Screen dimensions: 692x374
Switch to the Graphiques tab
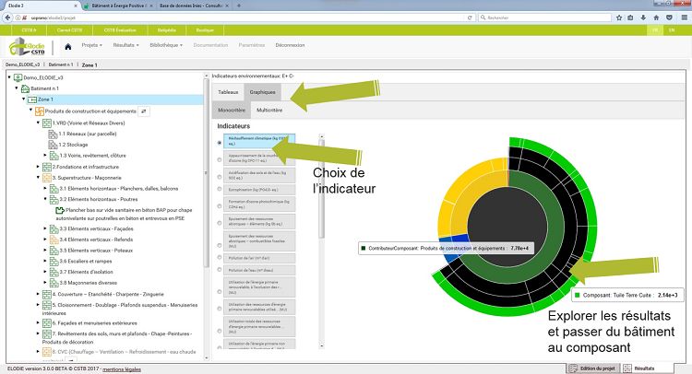pyautogui.click(x=263, y=92)
